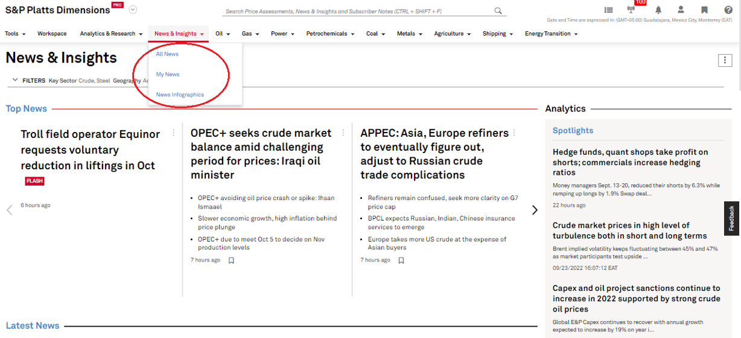
Task: Select News Infographics menu item
Action: (180, 95)
